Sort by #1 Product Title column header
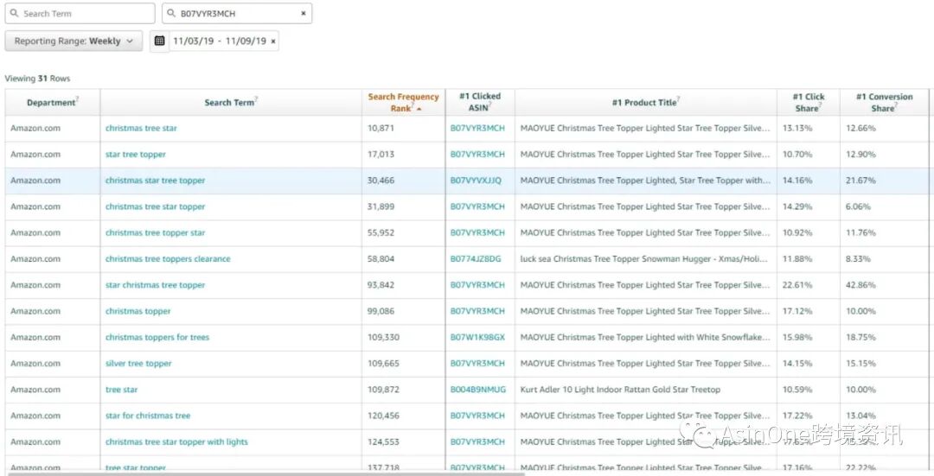The height and width of the screenshot is (476, 934). click(x=646, y=102)
